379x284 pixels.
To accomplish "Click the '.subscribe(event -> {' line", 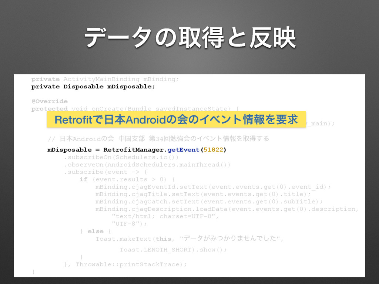I will [x=105, y=172].
